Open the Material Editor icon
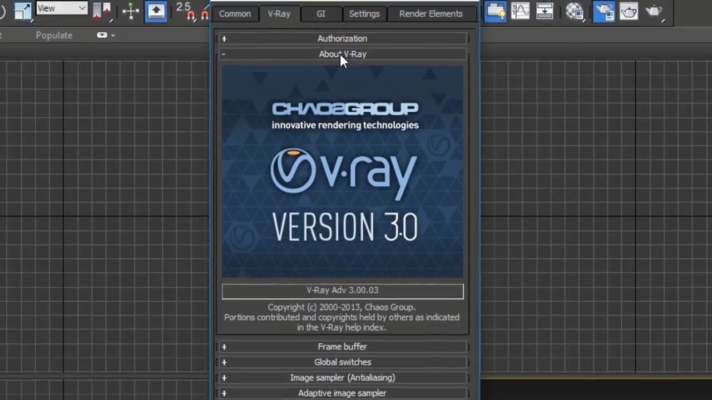This screenshot has height=400, width=712. point(575,11)
